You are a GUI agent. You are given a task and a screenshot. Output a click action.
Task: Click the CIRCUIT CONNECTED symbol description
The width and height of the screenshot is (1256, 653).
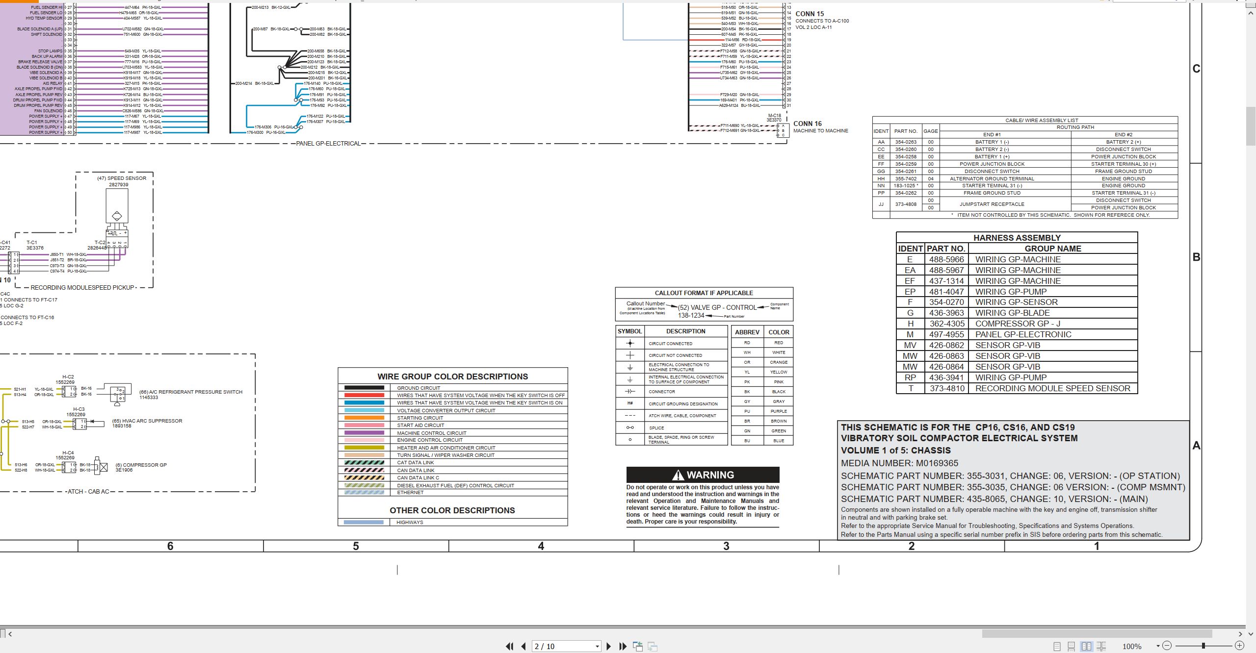(x=670, y=344)
